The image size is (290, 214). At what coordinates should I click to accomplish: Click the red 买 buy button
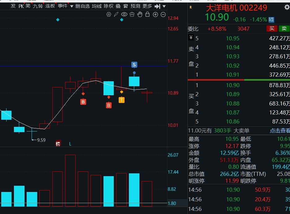pyautogui.click(x=272, y=29)
